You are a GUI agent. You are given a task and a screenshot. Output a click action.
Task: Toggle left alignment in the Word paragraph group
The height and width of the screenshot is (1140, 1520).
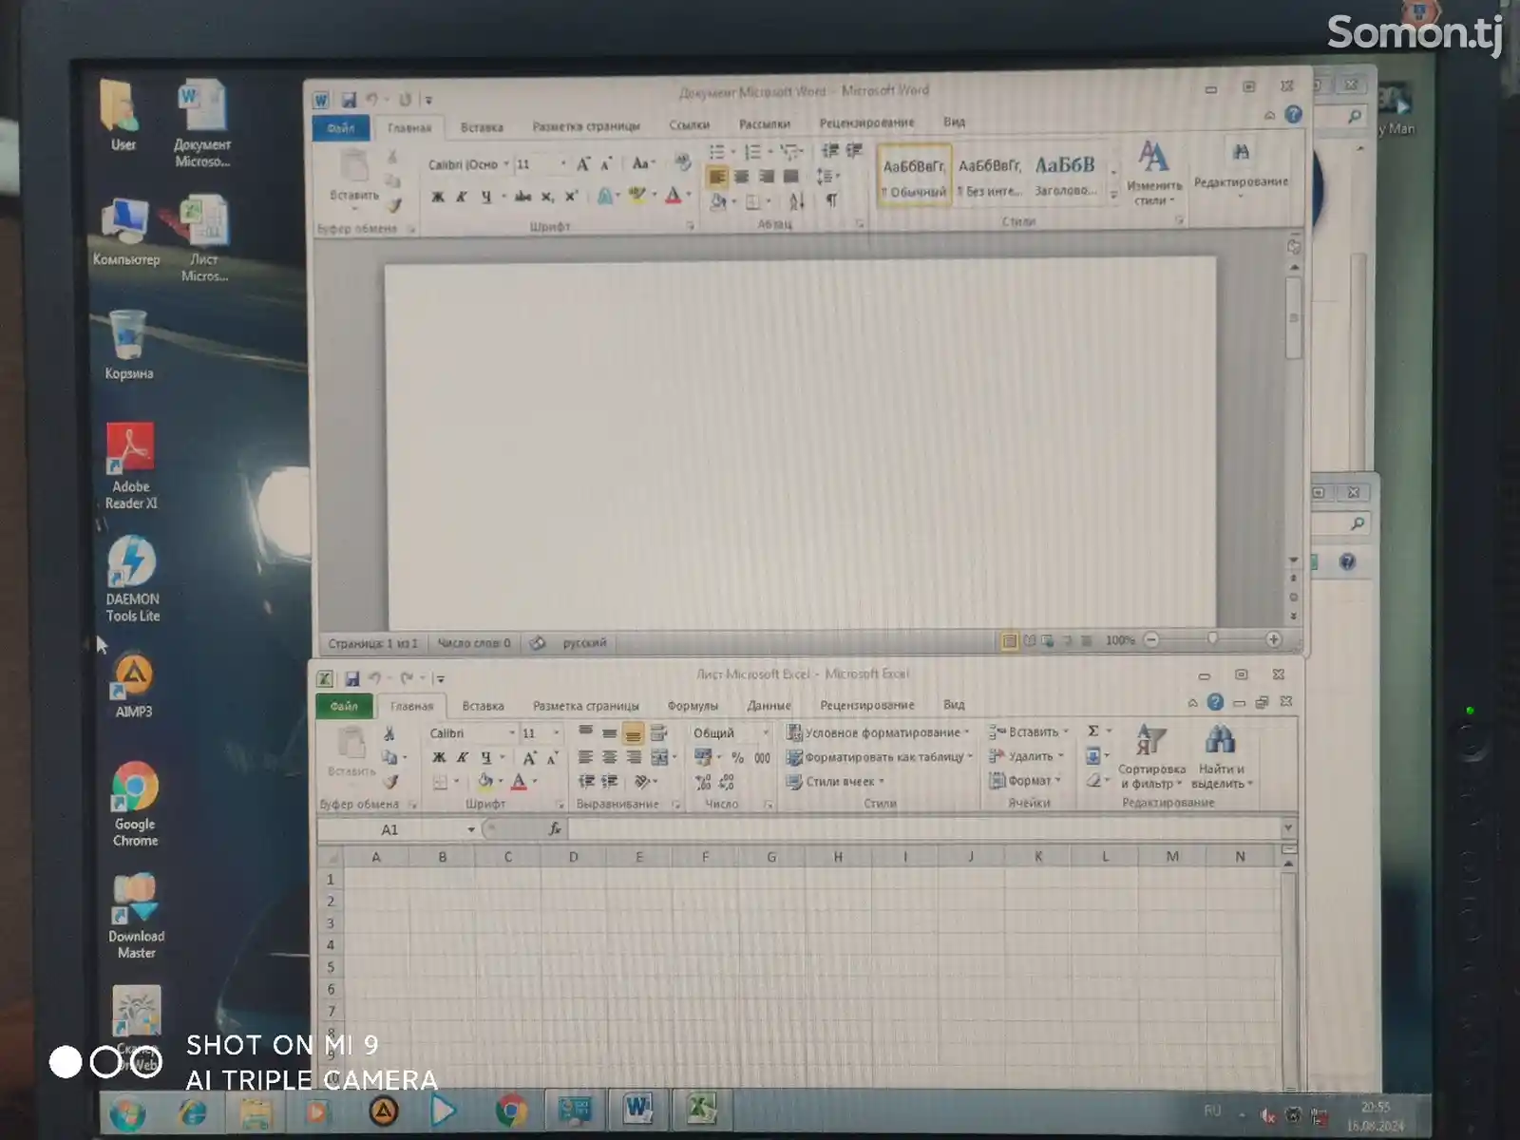[x=717, y=177]
